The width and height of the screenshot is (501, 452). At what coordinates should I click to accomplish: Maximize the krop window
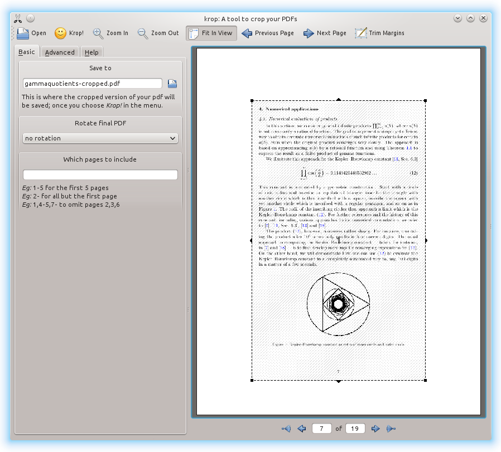(x=470, y=18)
